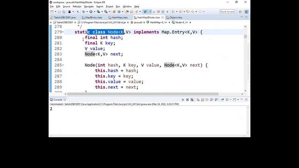Click the Open Type icon in toolbar

click(127, 12)
